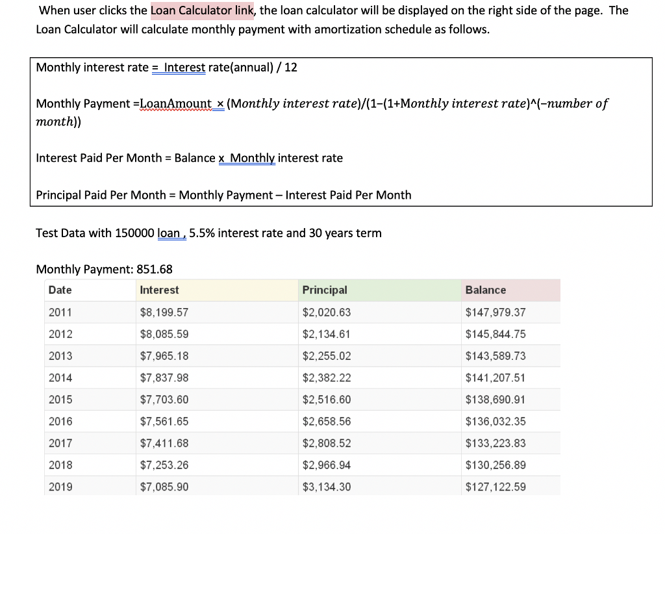Click interest value $7,085.90
Image resolution: width=665 pixels, height=592 pixels.
tap(164, 487)
